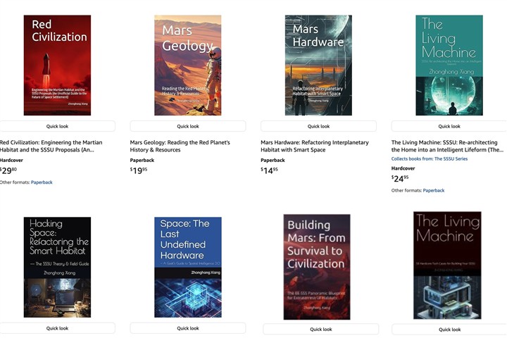Select Paperback format for The Living Machine
The width and height of the screenshot is (507, 338).
click(x=434, y=190)
